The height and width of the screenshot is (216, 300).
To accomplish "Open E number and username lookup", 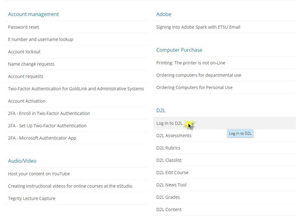I will (40, 39).
